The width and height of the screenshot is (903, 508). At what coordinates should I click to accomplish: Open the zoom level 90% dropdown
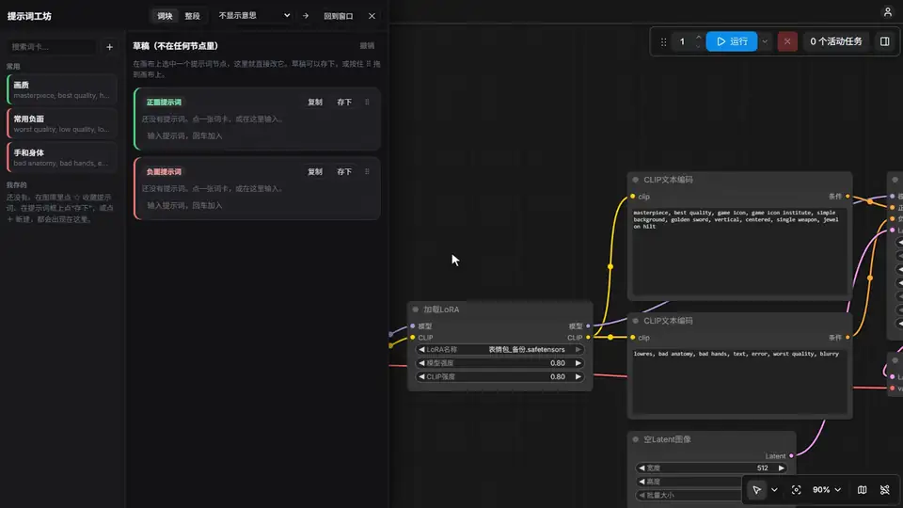(827, 490)
